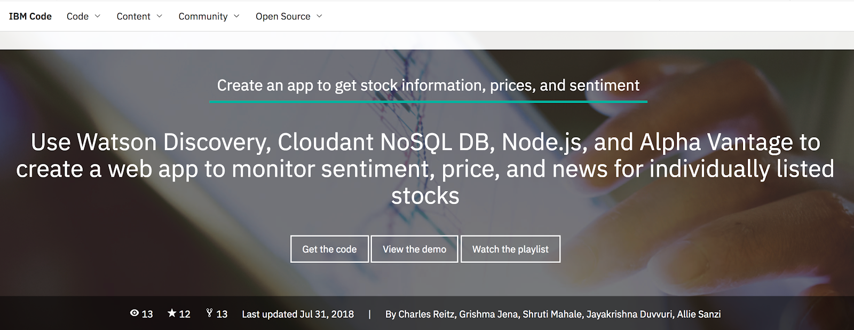The height and width of the screenshot is (330, 854).
Task: Click the Watch the playlist button
Action: point(510,249)
